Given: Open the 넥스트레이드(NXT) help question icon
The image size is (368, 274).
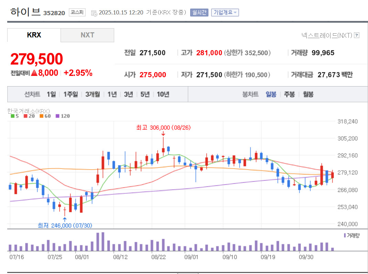Looking at the screenshot, I should click(357, 35).
